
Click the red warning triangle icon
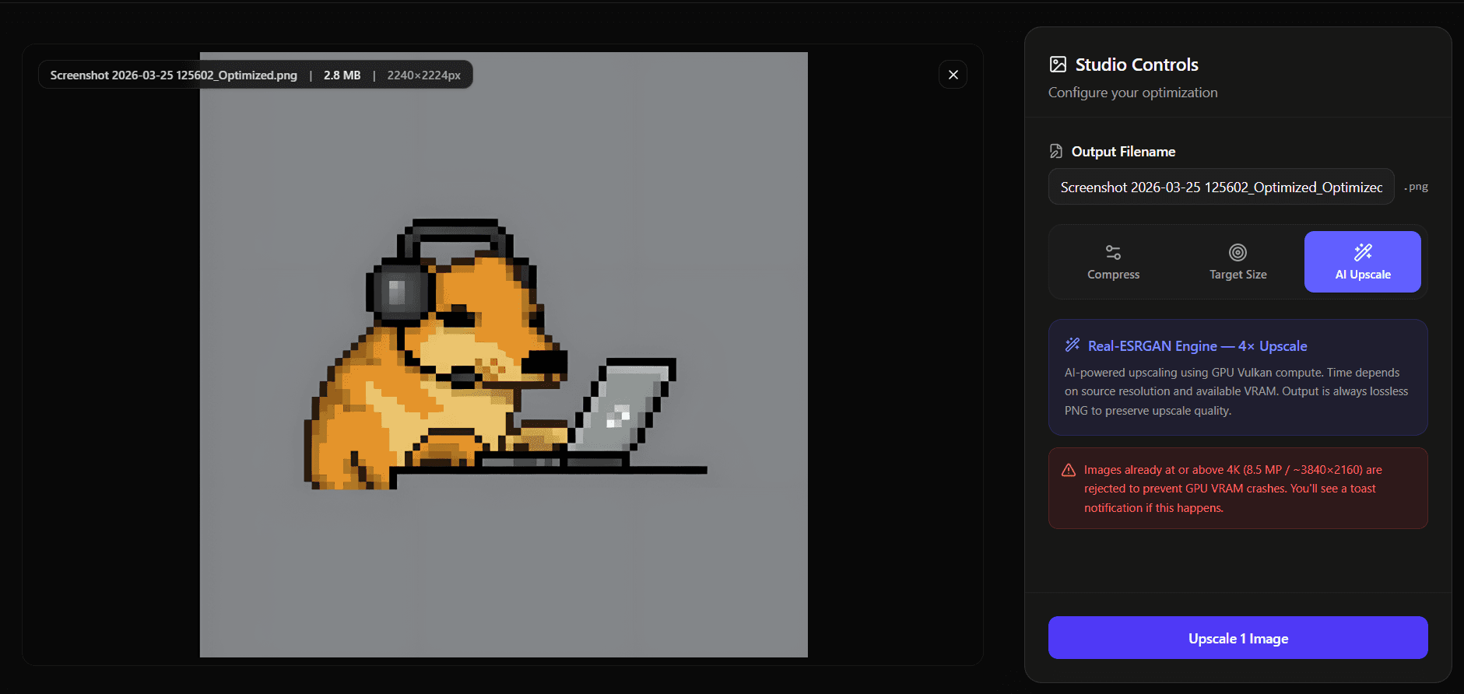[1069, 470]
